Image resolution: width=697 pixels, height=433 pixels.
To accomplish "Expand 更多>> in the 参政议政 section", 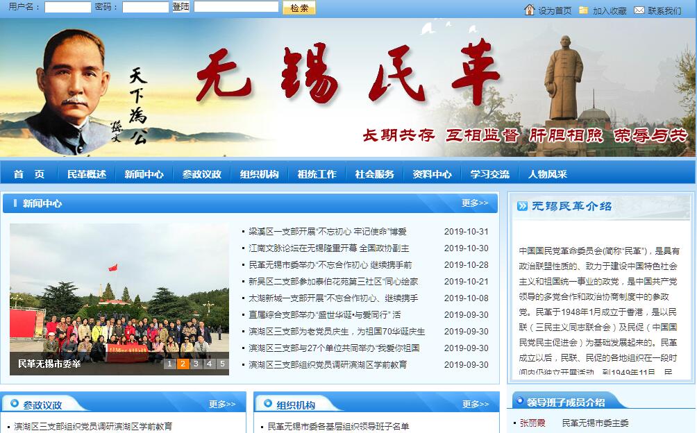I will click(x=222, y=404).
